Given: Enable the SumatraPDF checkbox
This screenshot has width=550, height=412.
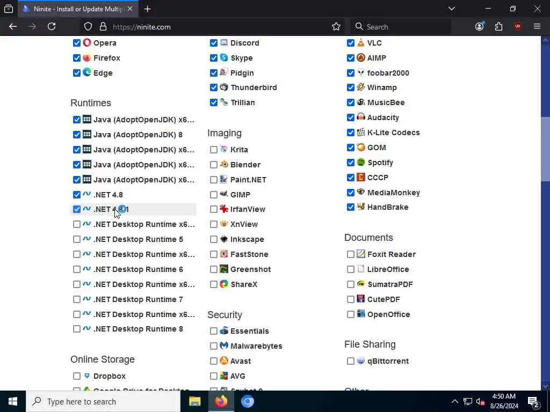Looking at the screenshot, I should pyautogui.click(x=350, y=284).
